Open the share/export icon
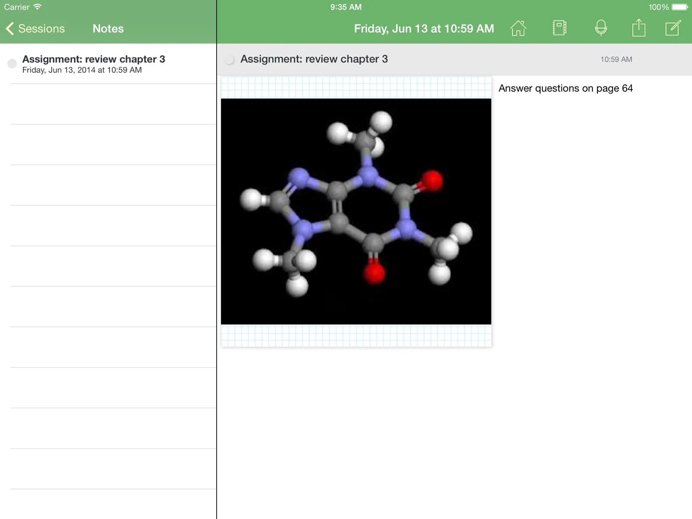692x519 pixels. [x=639, y=28]
